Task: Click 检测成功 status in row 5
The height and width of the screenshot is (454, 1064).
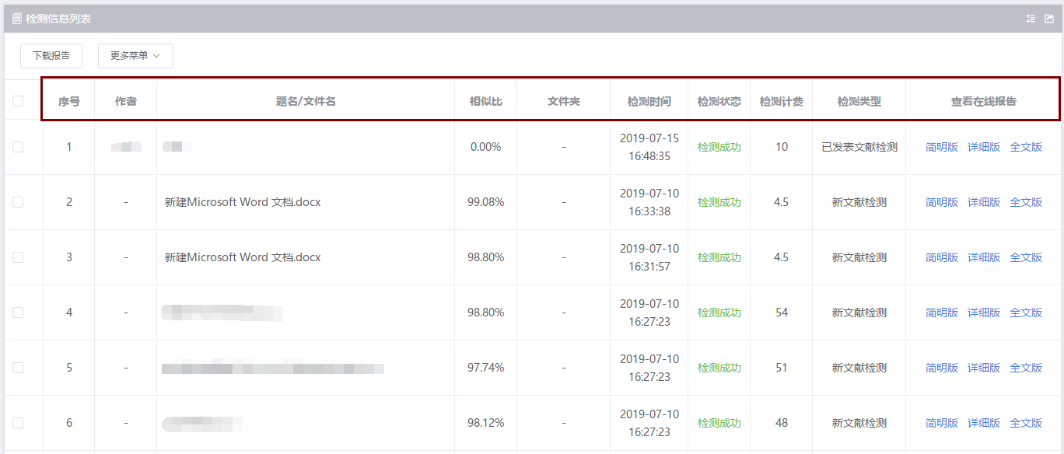Action: click(x=719, y=368)
